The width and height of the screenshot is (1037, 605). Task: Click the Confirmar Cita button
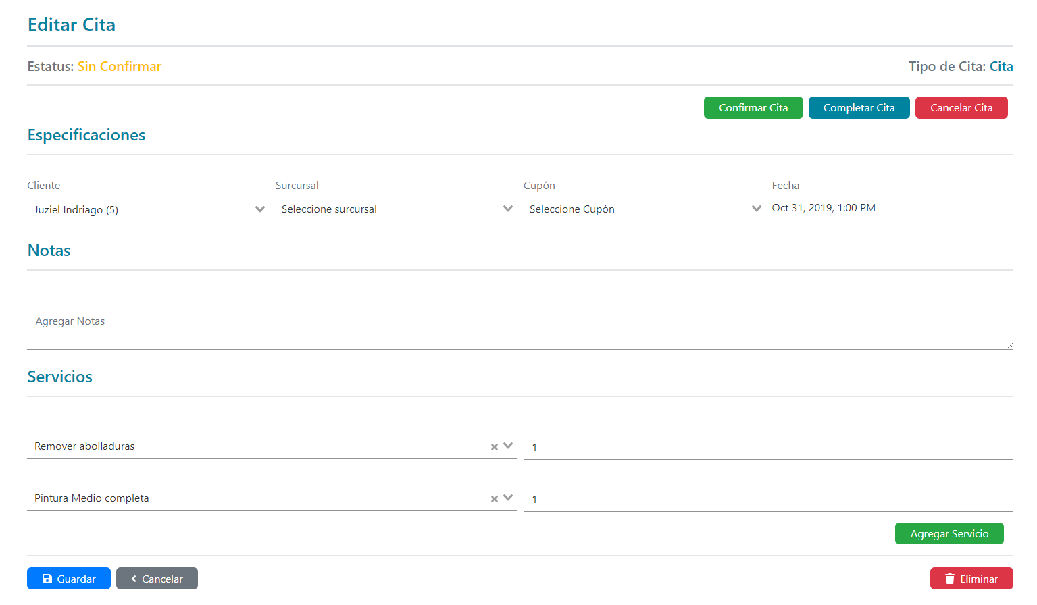(x=753, y=108)
